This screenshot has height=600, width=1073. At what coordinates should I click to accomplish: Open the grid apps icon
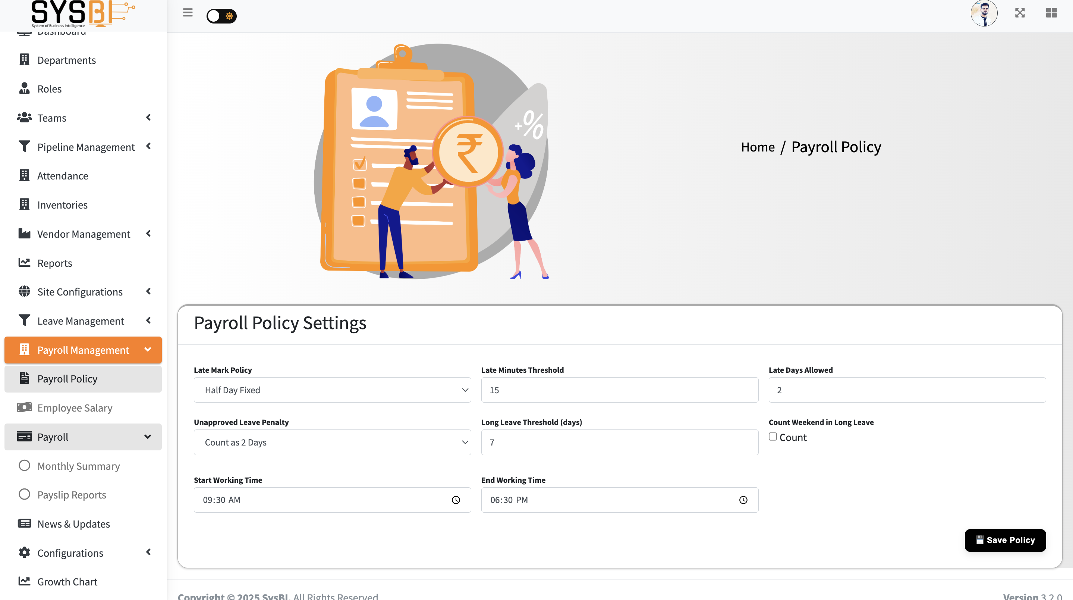point(1051,13)
